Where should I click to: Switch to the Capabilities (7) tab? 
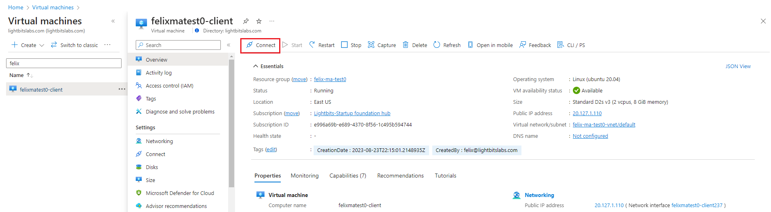tap(348, 176)
